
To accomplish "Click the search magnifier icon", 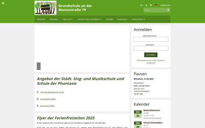I will [168, 10].
